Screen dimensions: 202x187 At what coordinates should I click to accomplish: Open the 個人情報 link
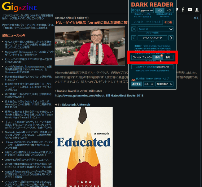coord(140,79)
